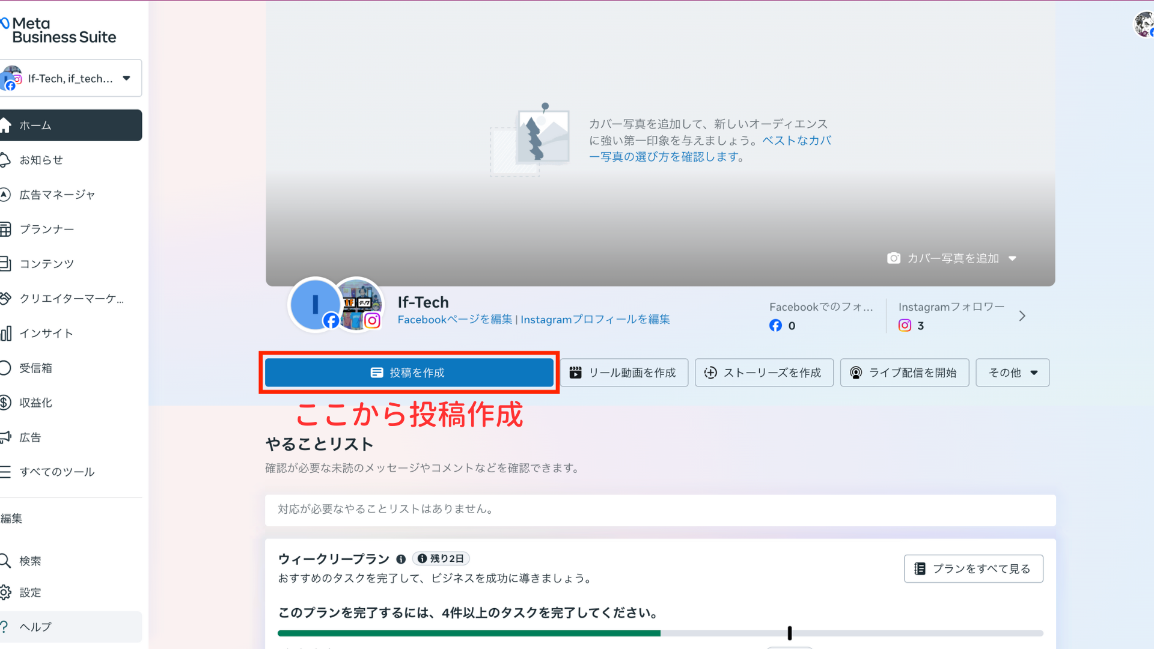Open the Facebookページを編集 link
Image resolution: width=1154 pixels, height=649 pixels.
454,319
